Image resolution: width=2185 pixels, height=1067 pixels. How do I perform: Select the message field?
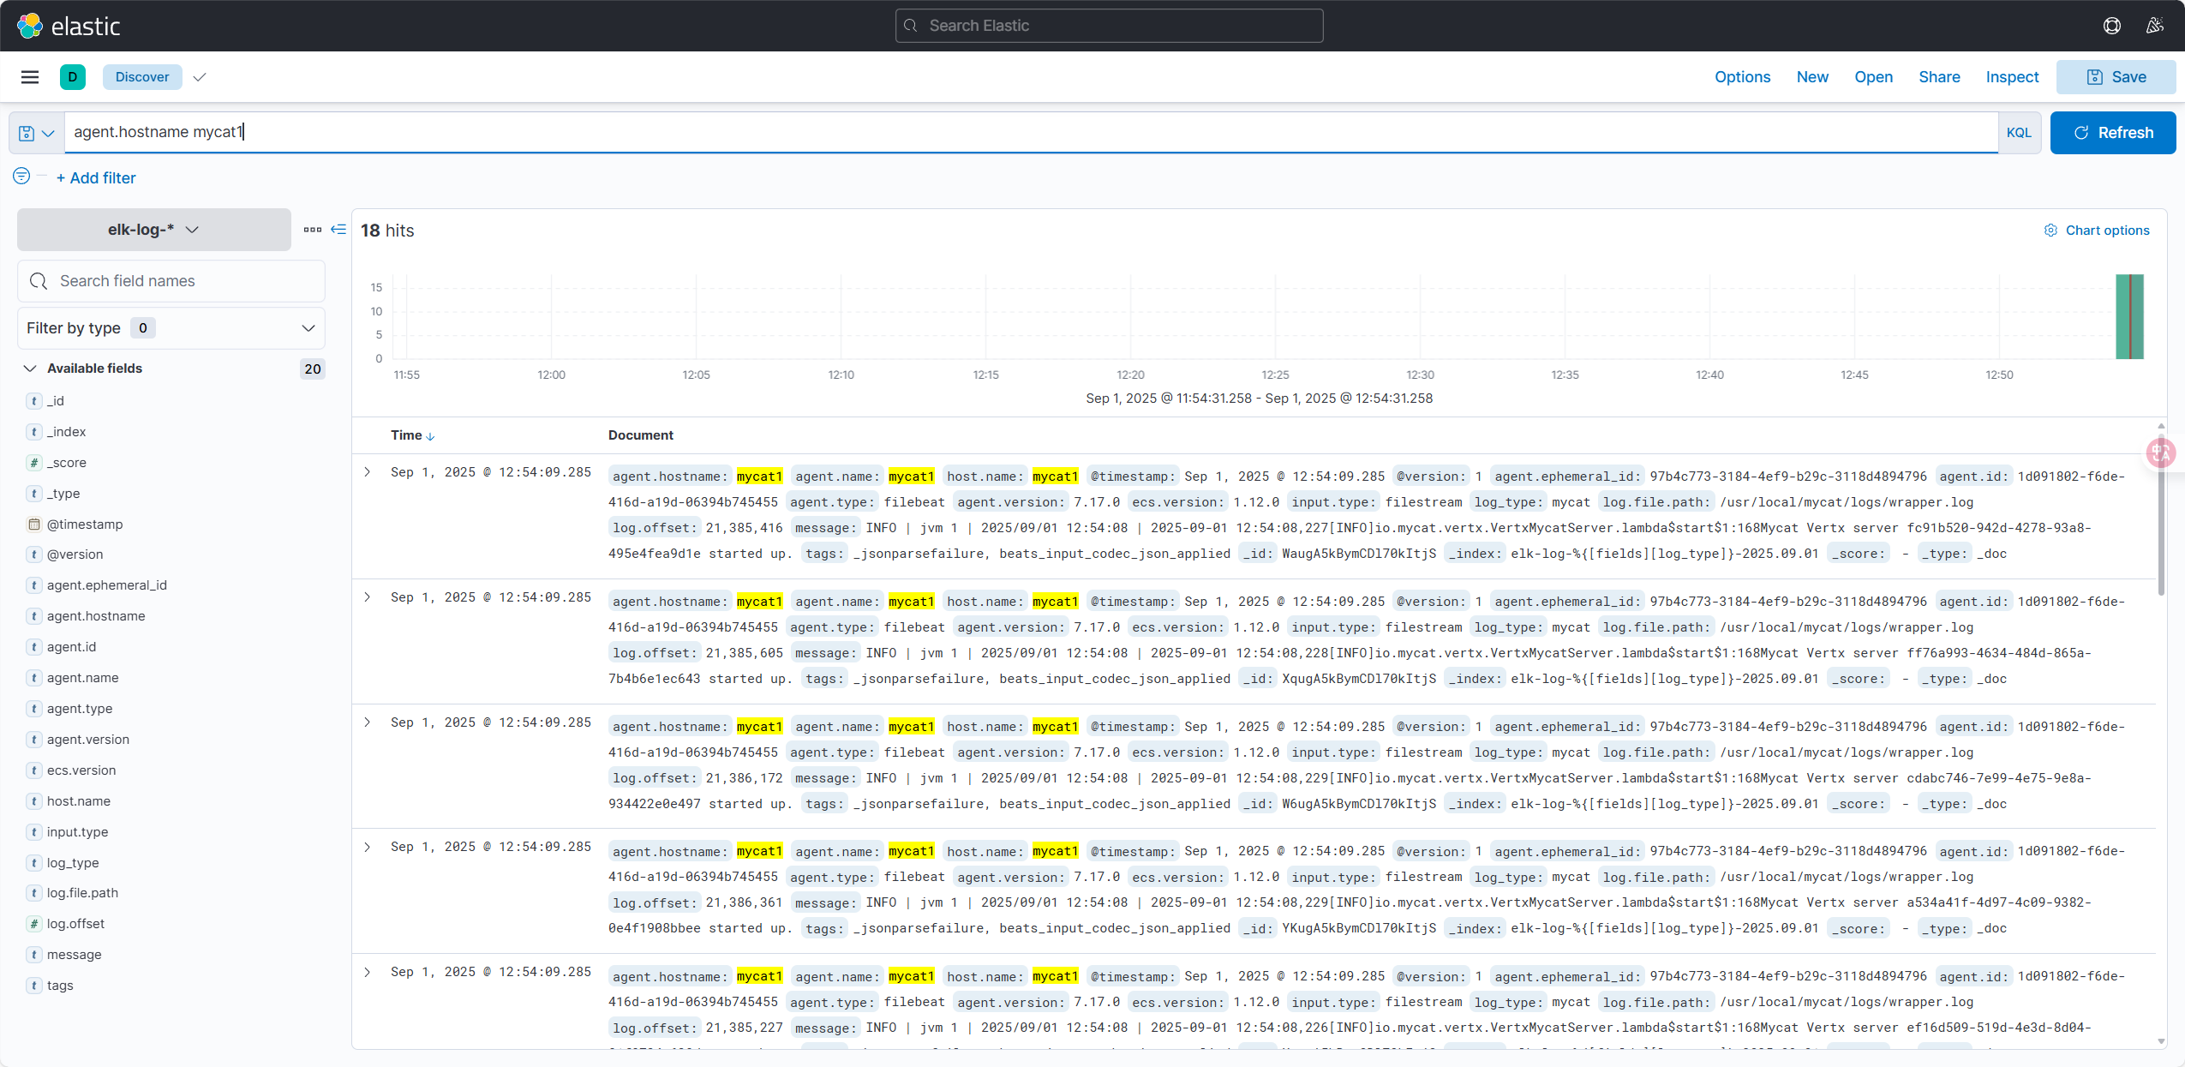pos(74,955)
